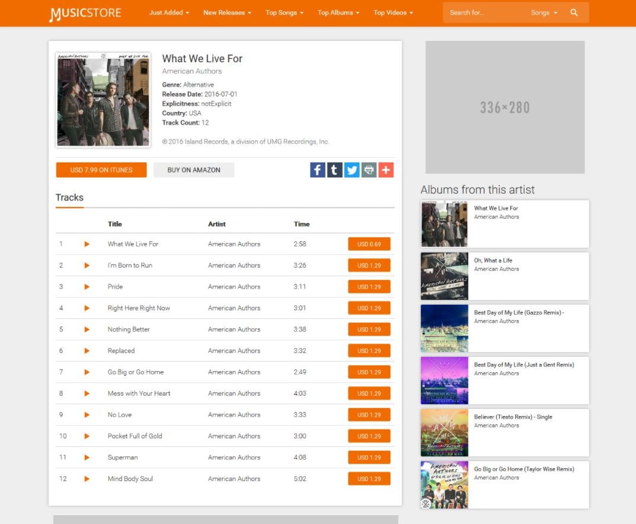Buy Replaced track for USD 1.29
The width and height of the screenshot is (636, 524).
tap(369, 351)
